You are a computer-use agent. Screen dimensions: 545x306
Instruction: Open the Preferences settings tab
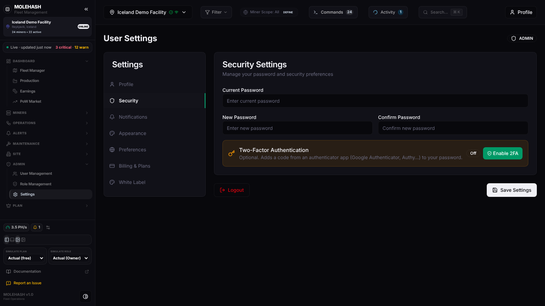[155, 150]
